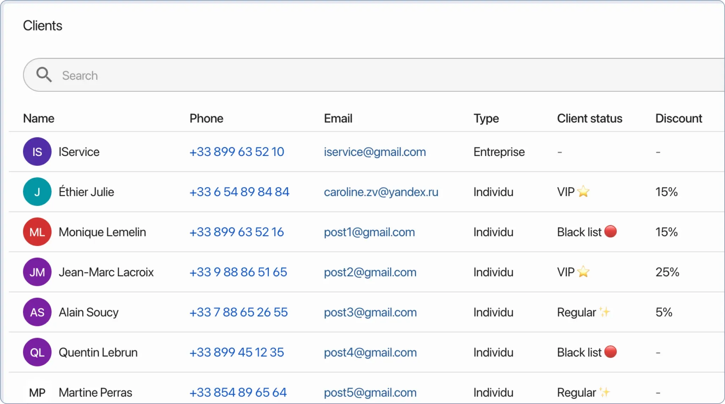The width and height of the screenshot is (725, 404).
Task: Click the 15% discount for Monique Lemelin
Action: tap(666, 232)
